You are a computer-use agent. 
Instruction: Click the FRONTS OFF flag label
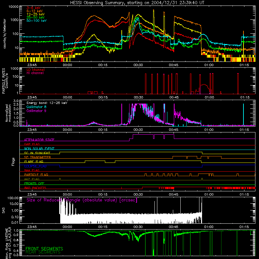pos(34,184)
